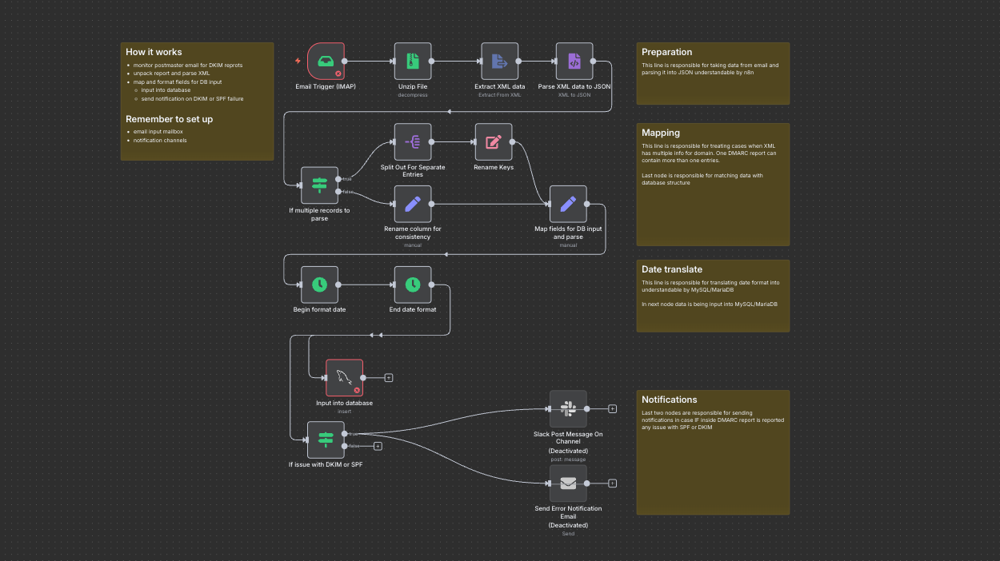Click plus connector after Input into database
Image resolution: width=1000 pixels, height=561 pixels.
389,378
